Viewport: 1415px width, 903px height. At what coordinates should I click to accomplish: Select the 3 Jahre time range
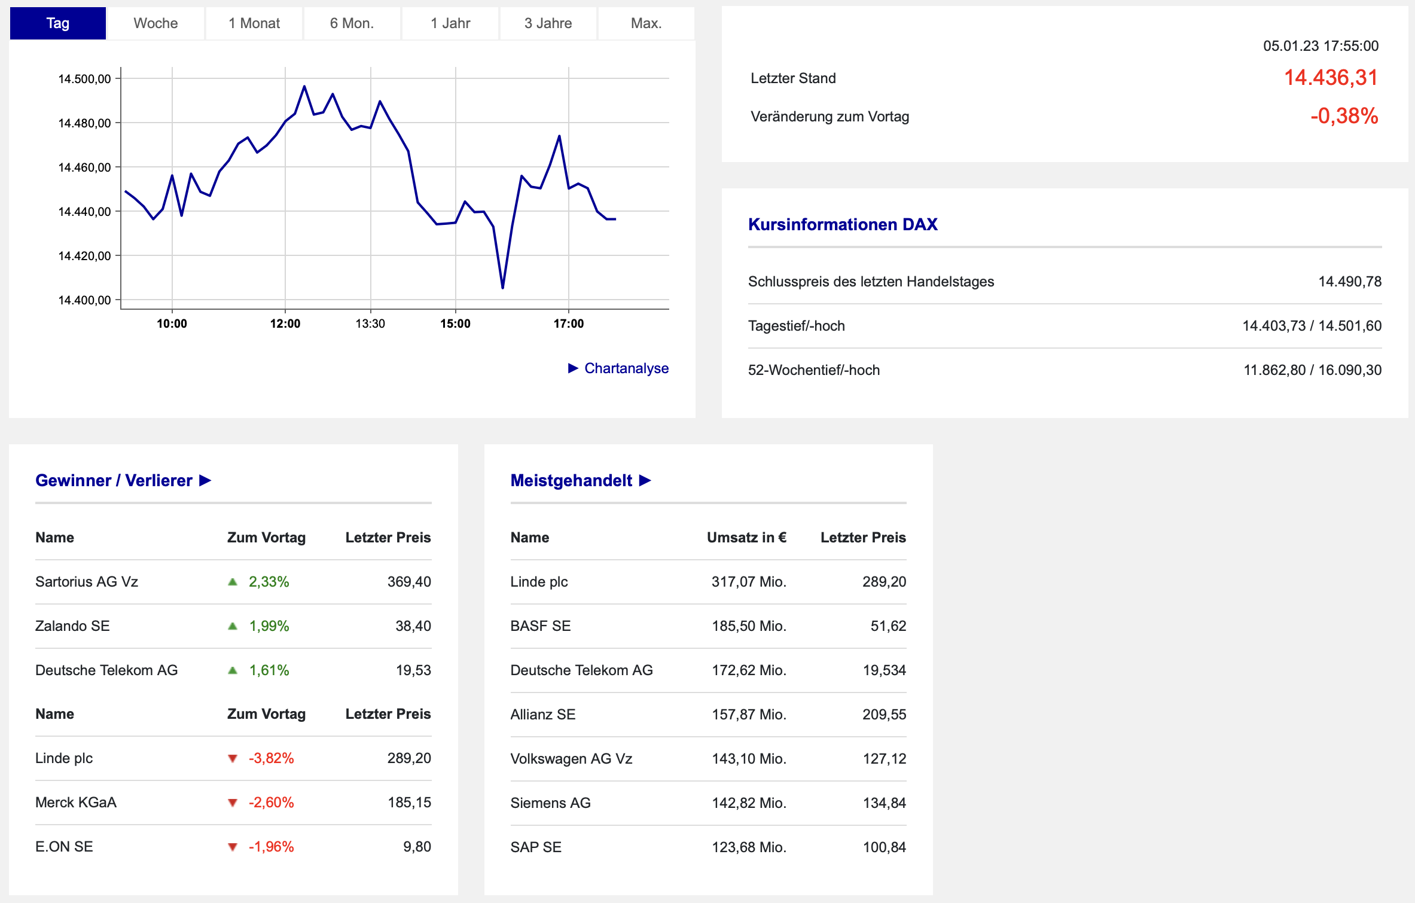pos(548,23)
